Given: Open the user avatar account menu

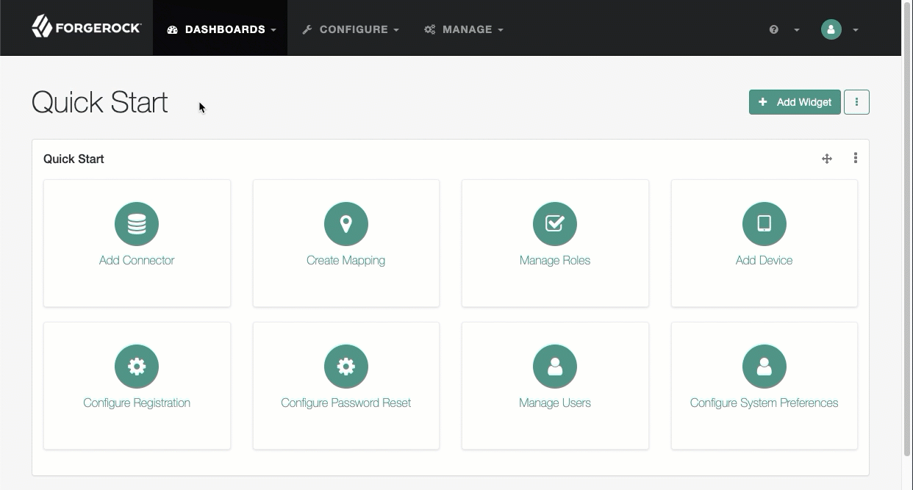Looking at the screenshot, I should pos(831,29).
